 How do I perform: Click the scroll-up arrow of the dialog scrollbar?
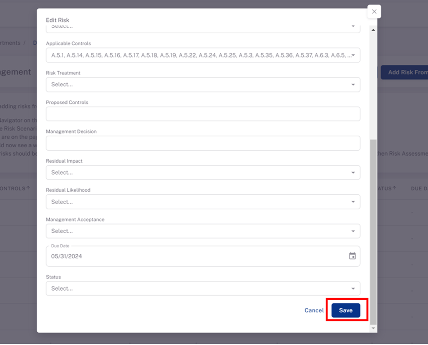[373, 30]
